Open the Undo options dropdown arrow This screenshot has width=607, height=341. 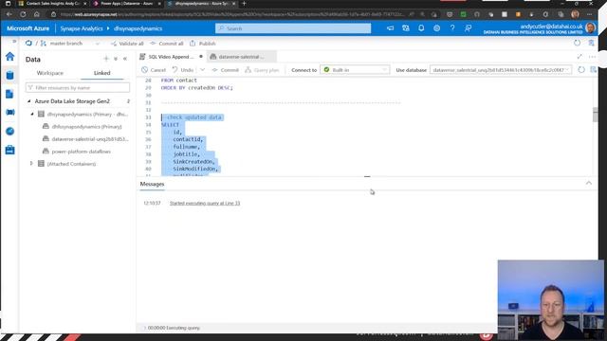[x=202, y=69]
